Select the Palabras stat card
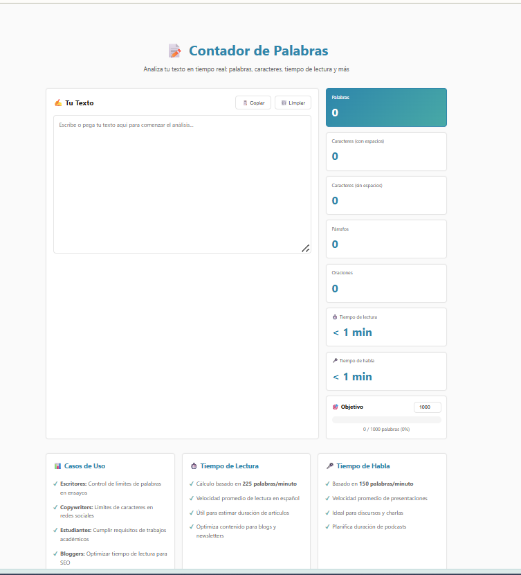 [386, 107]
